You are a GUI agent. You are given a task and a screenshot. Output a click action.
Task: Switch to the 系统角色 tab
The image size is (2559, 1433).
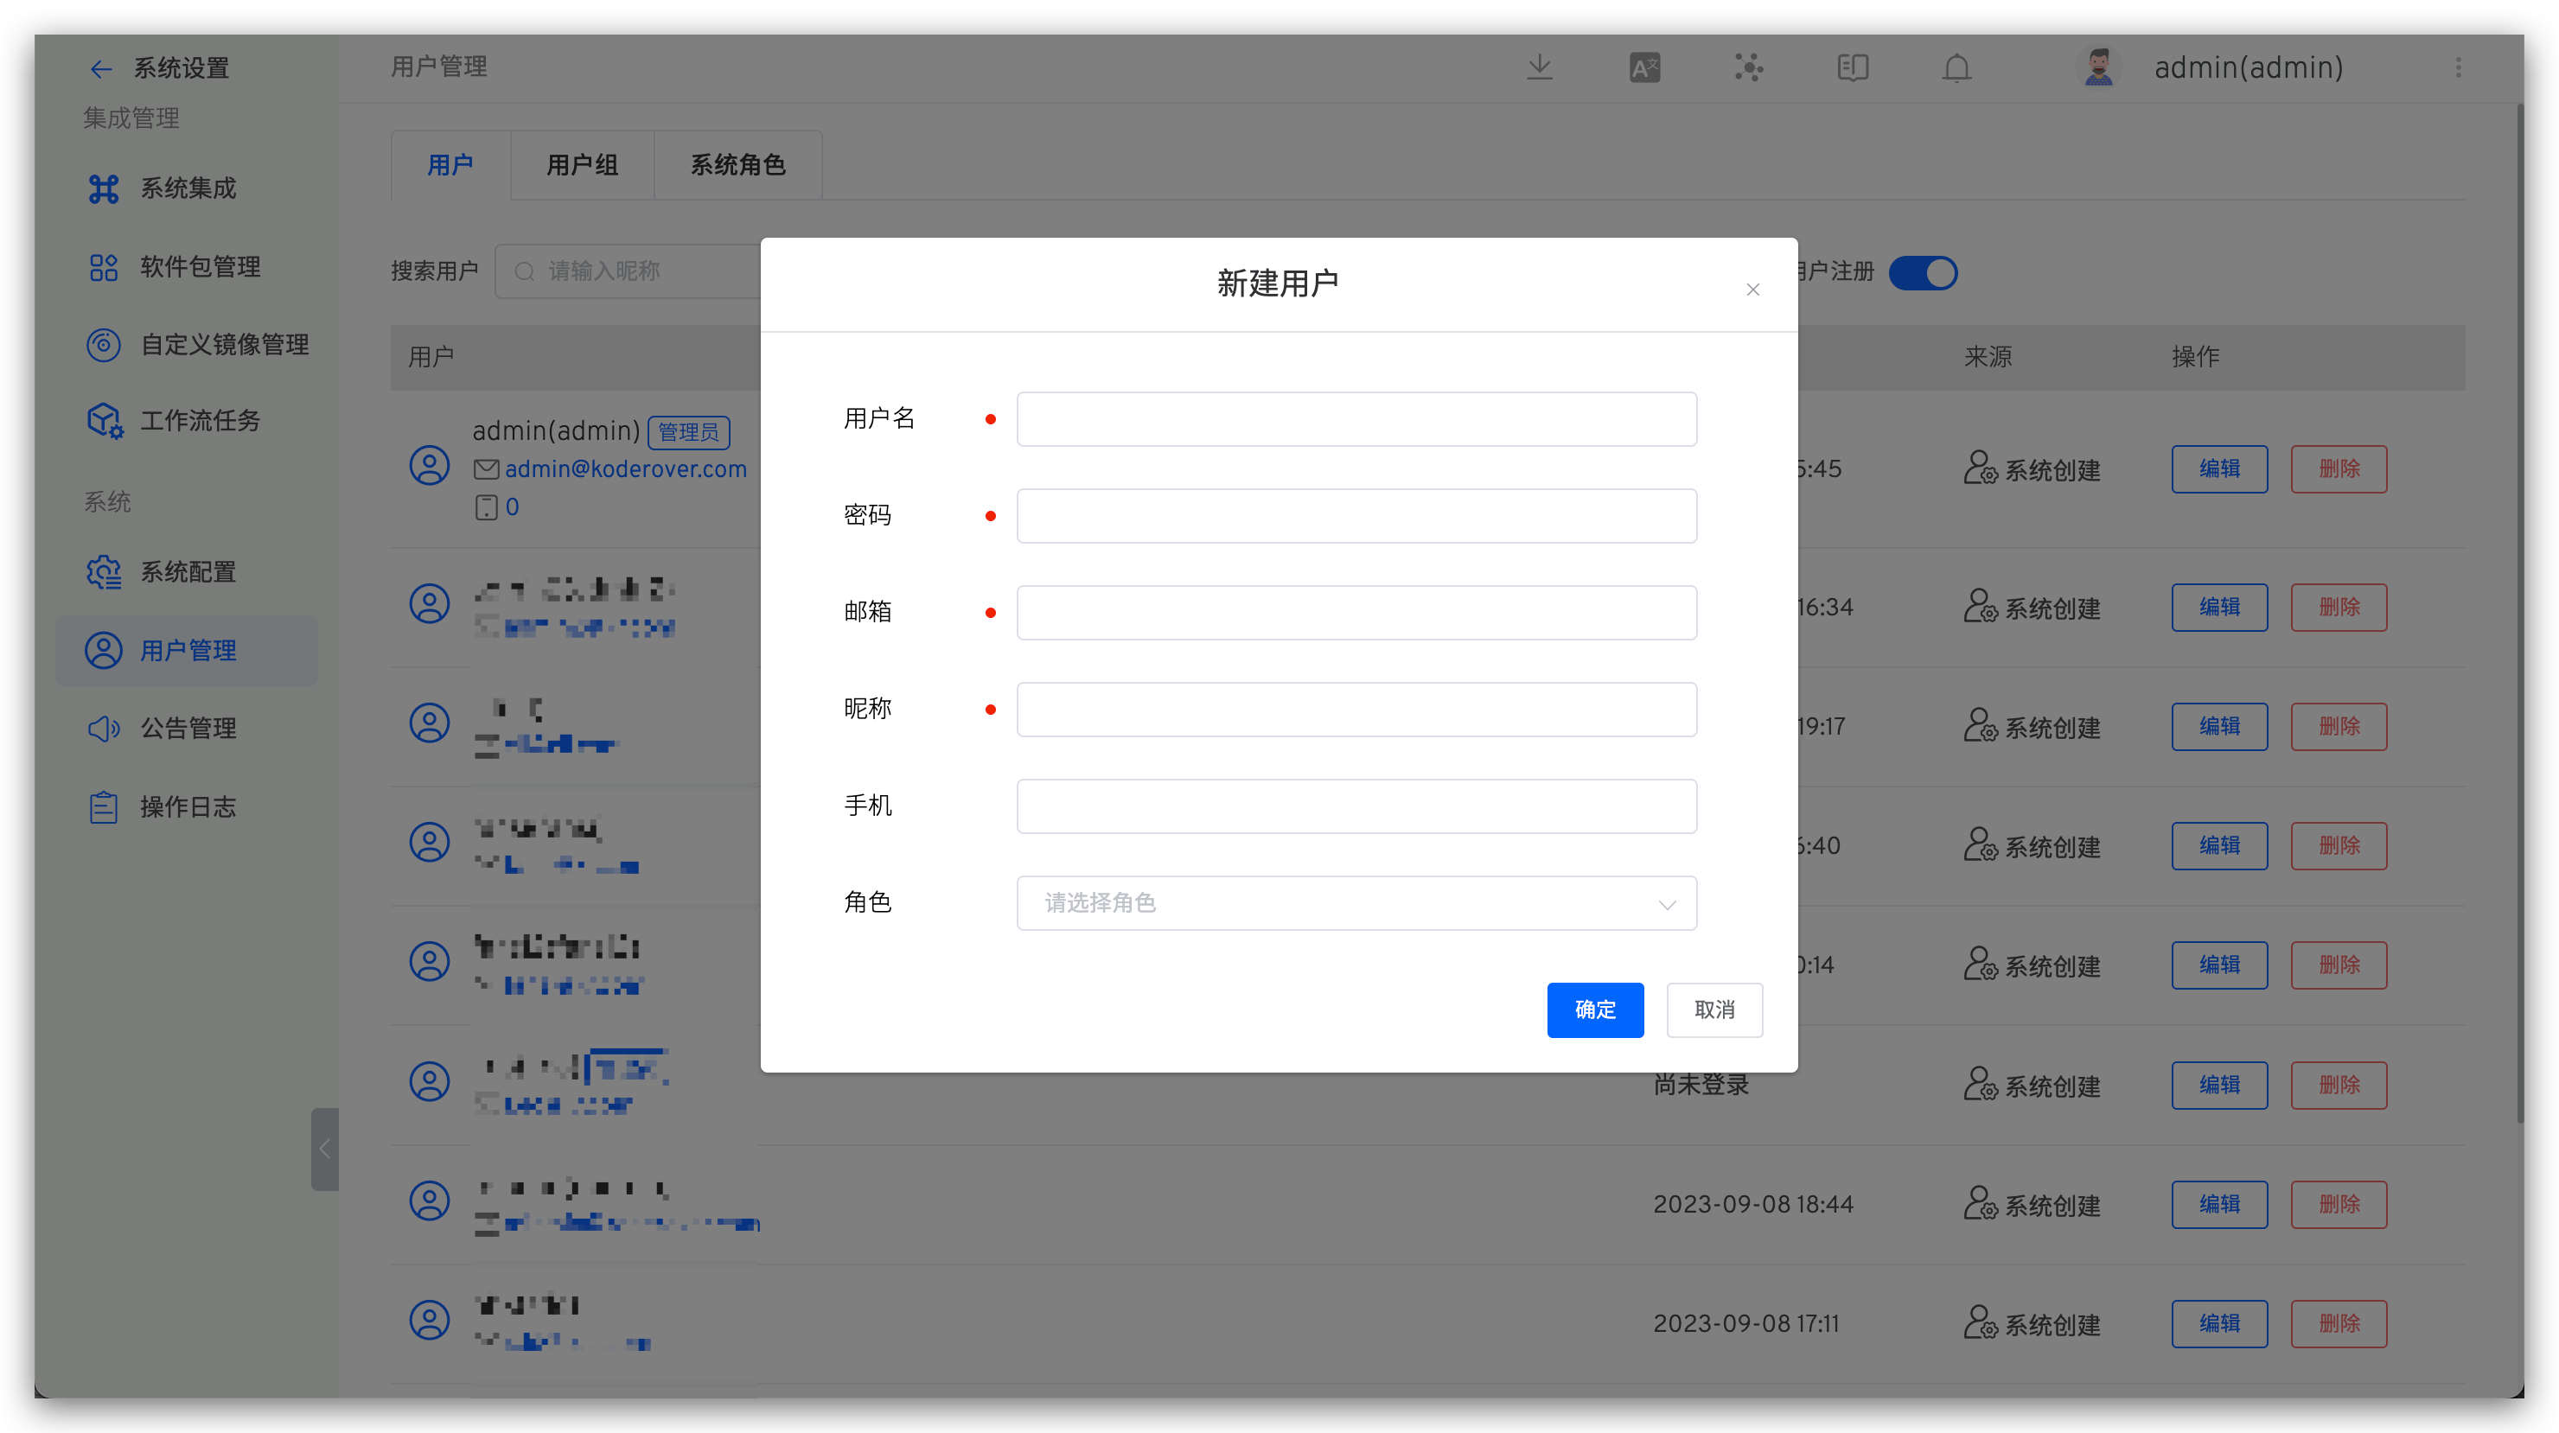[x=737, y=165]
